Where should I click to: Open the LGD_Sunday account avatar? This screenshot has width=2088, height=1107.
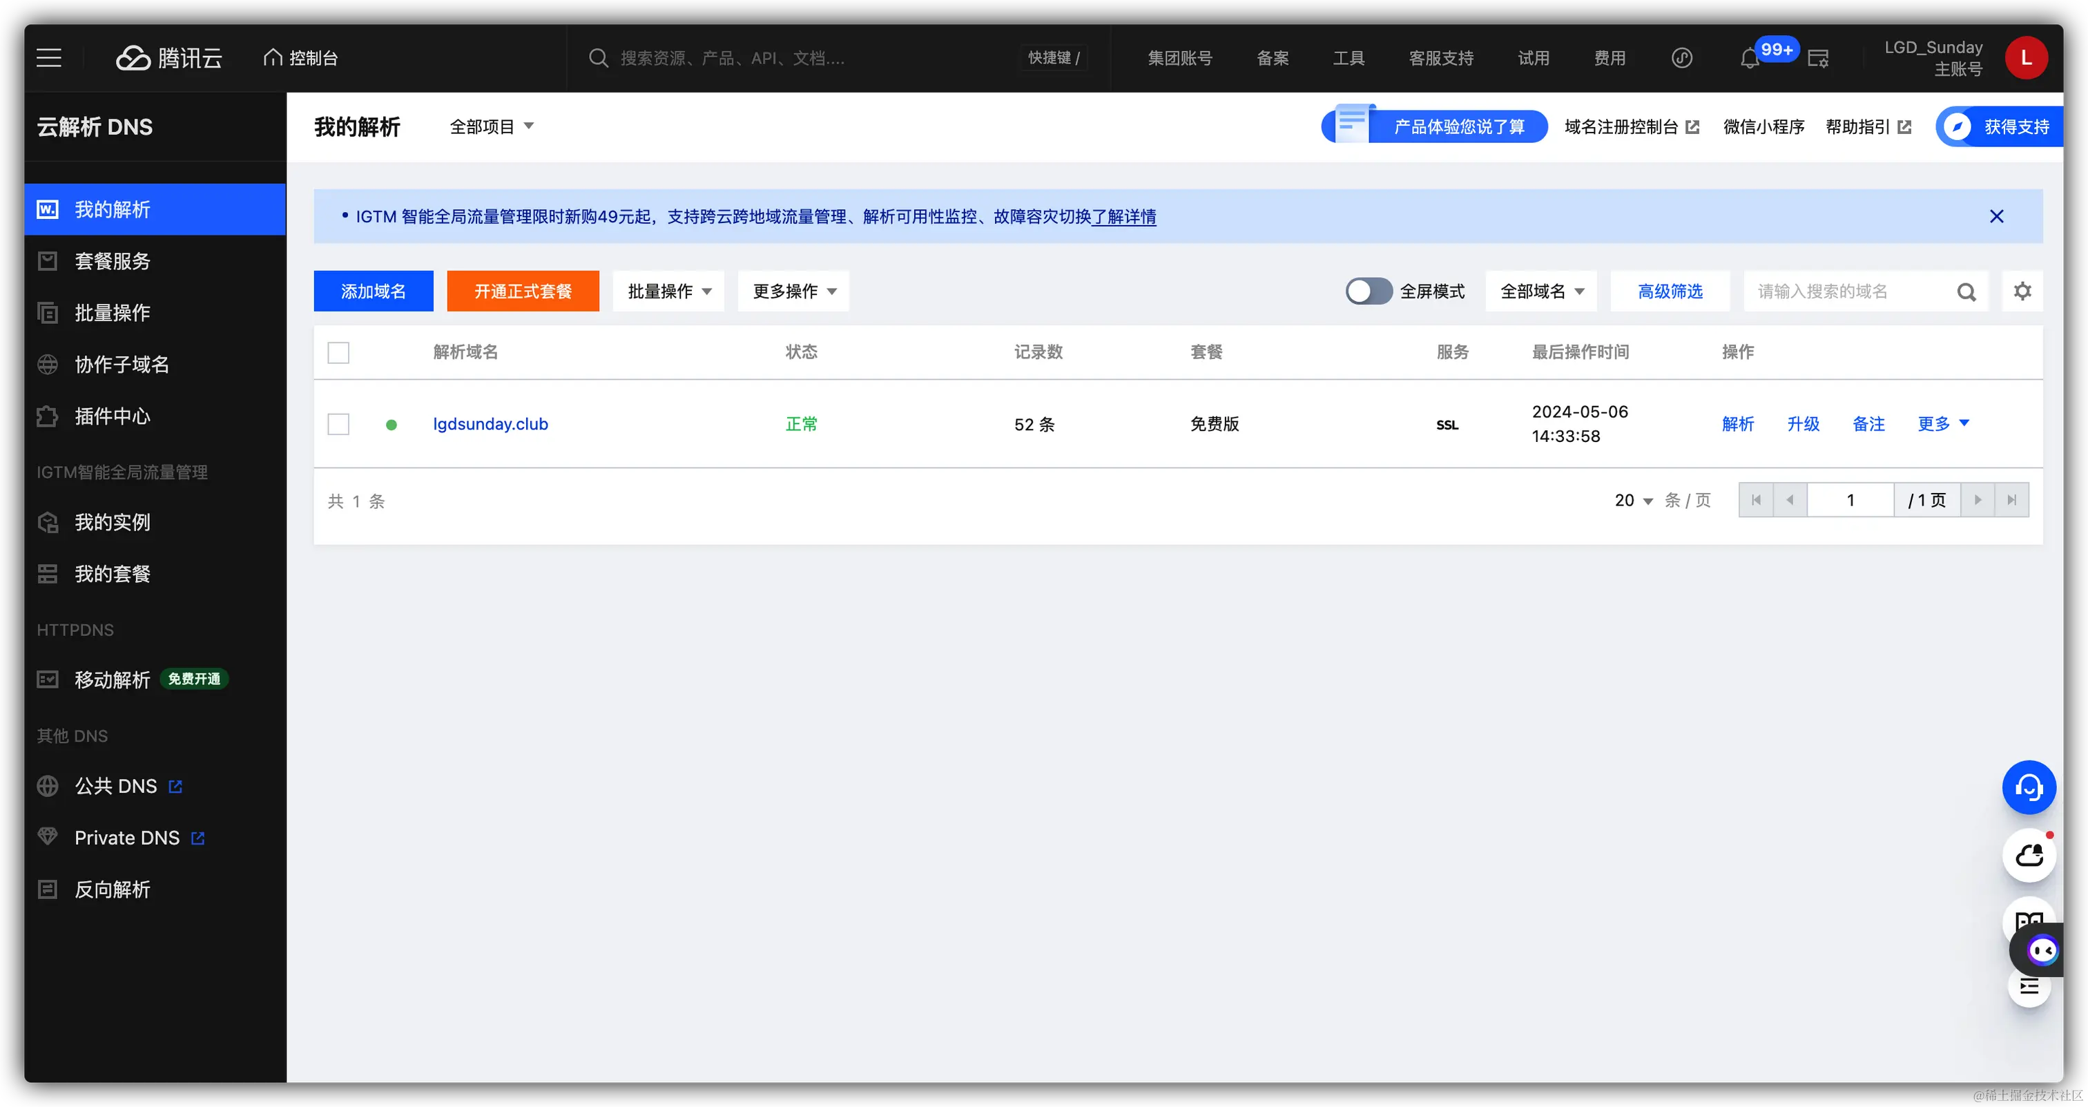pos(2026,57)
